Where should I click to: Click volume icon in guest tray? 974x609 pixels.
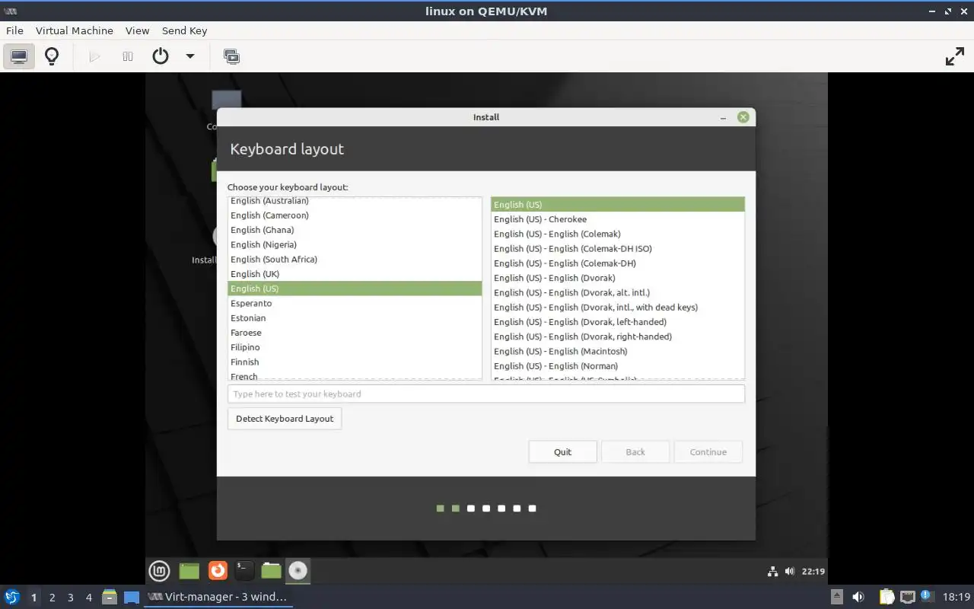(790, 571)
